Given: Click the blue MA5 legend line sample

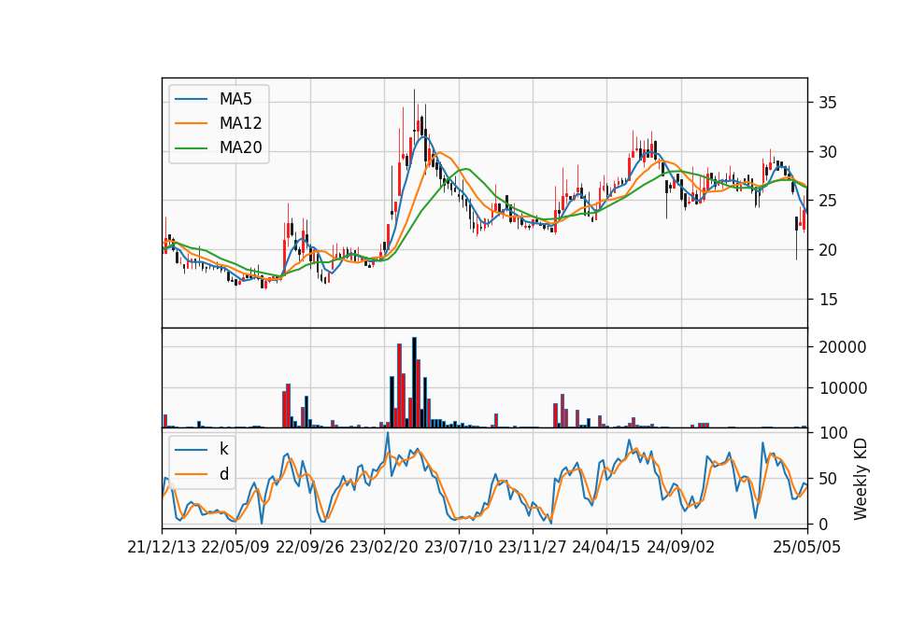Looking at the screenshot, I should pyautogui.click(x=191, y=99).
